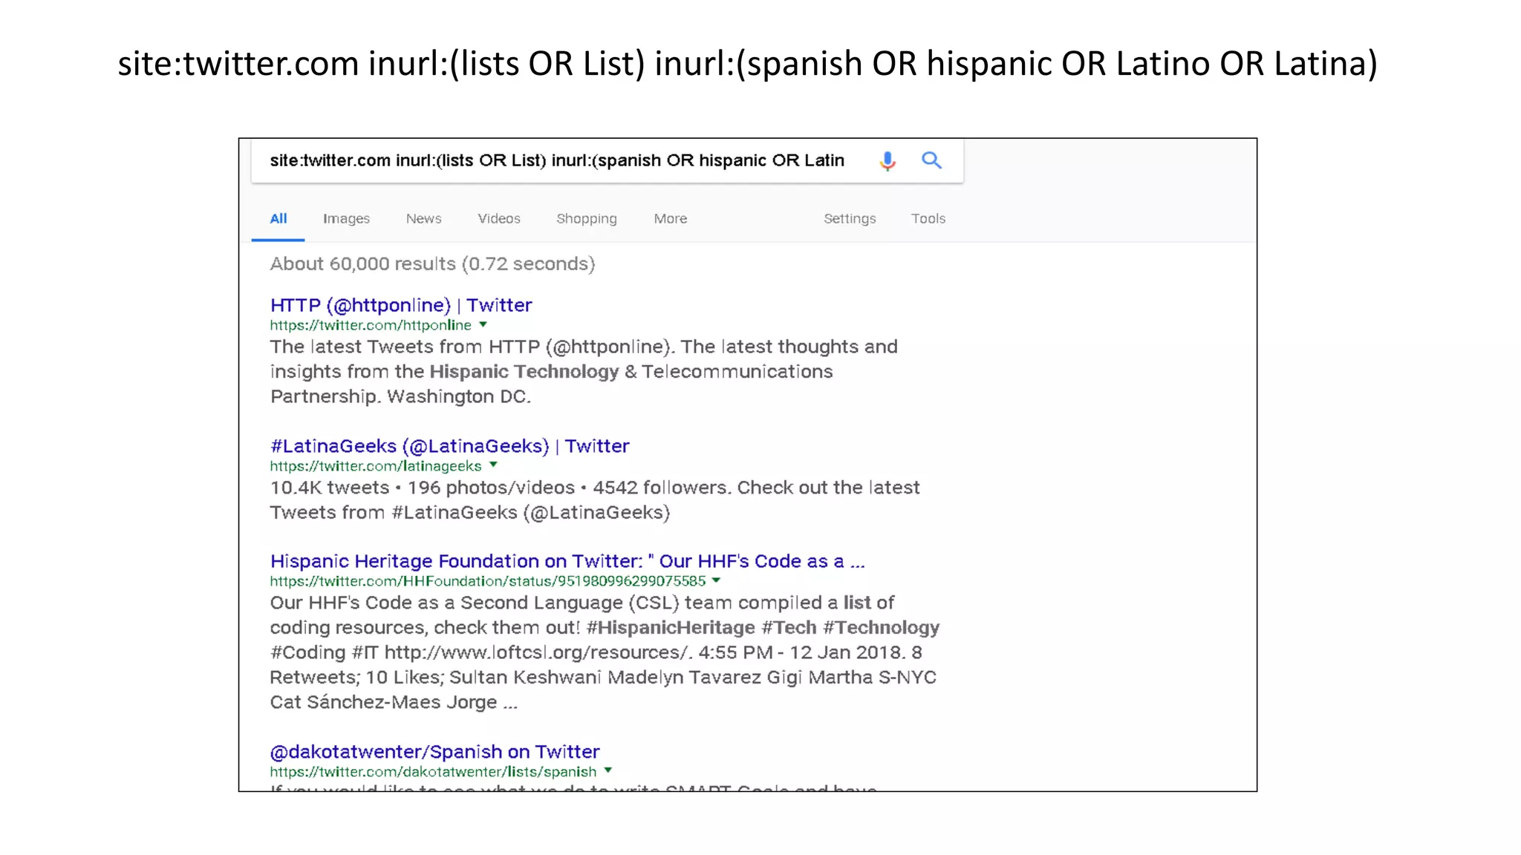Select the All results tab
1521x855 pixels.
point(279,219)
